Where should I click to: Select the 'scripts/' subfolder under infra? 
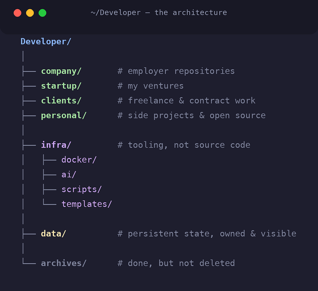(82, 189)
